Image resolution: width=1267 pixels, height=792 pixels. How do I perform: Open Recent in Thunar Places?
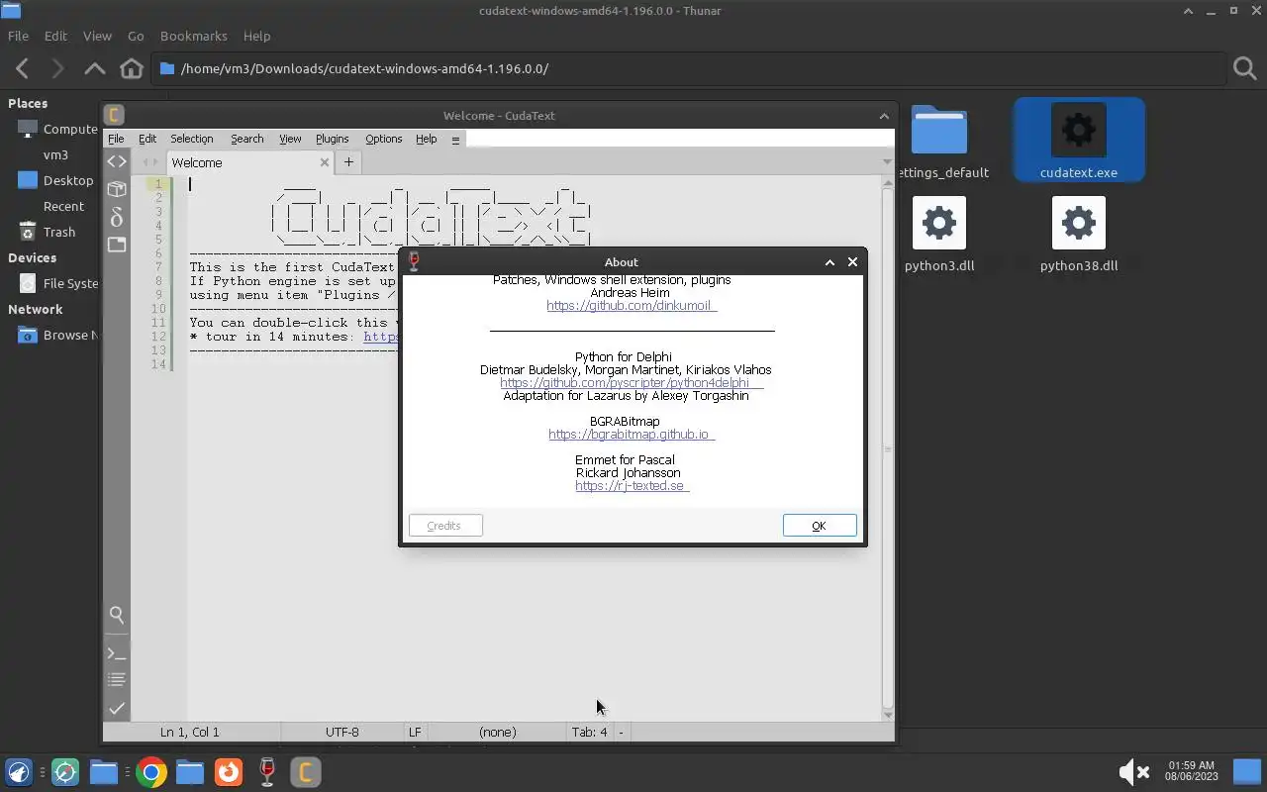click(63, 206)
